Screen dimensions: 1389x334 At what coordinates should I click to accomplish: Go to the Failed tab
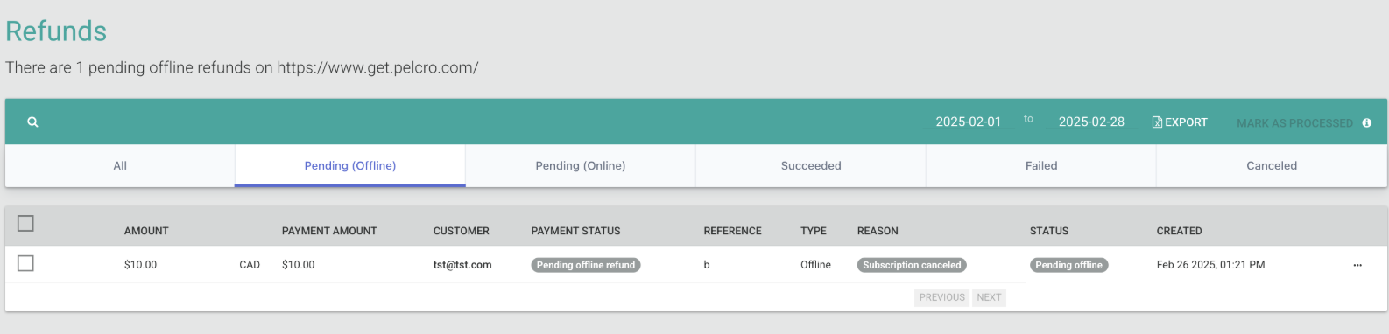pyautogui.click(x=1041, y=166)
